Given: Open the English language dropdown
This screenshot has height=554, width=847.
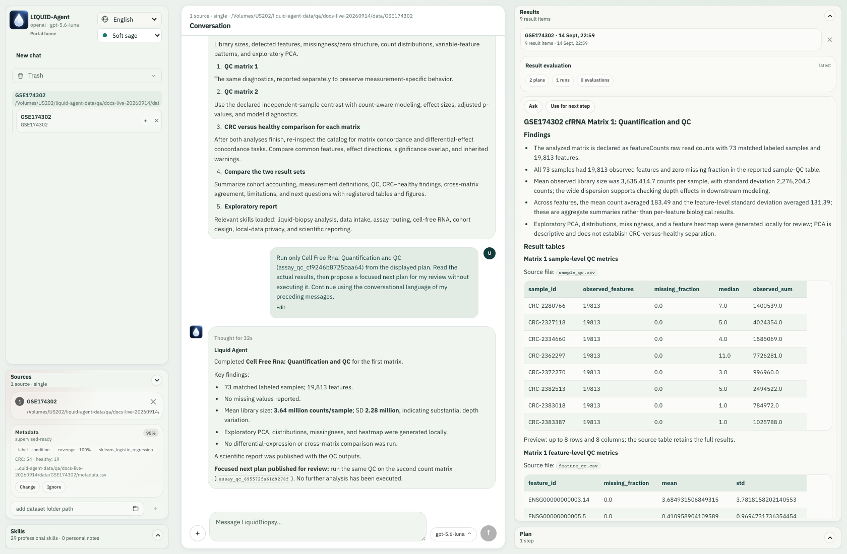Looking at the screenshot, I should tap(130, 19).
